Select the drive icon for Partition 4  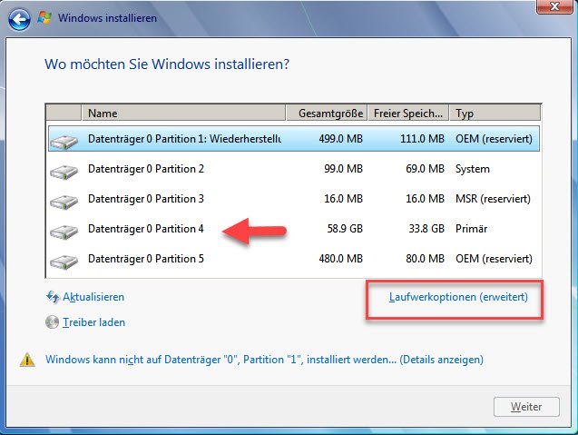64,232
